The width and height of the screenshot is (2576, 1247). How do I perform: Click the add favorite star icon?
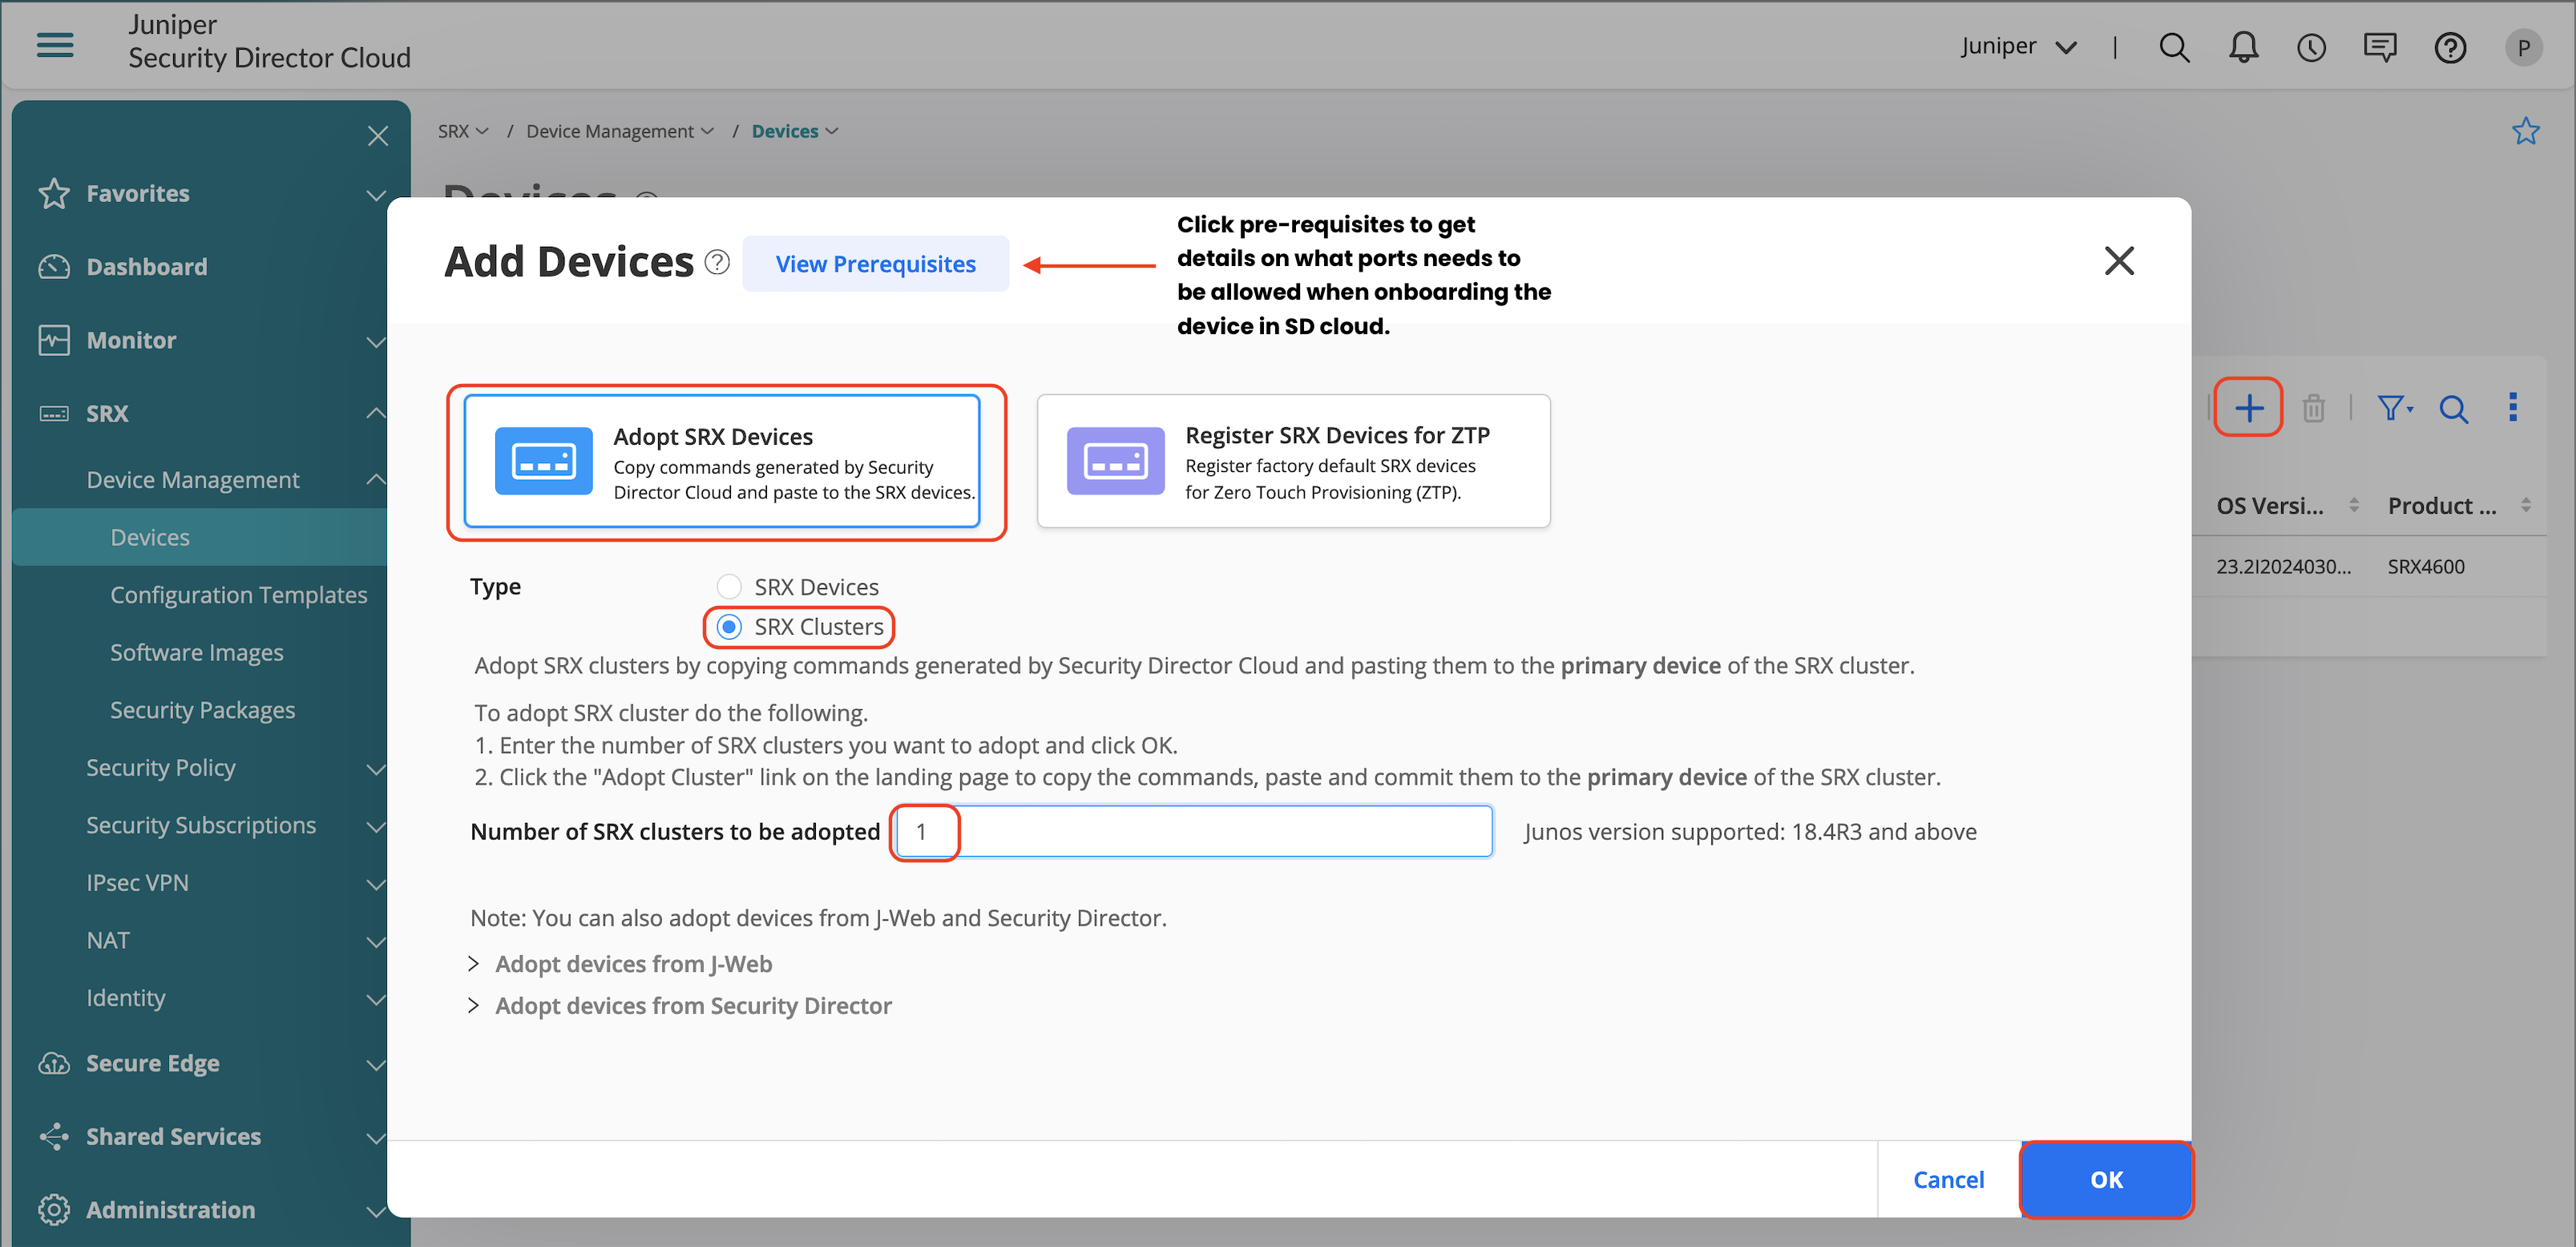point(2525,131)
